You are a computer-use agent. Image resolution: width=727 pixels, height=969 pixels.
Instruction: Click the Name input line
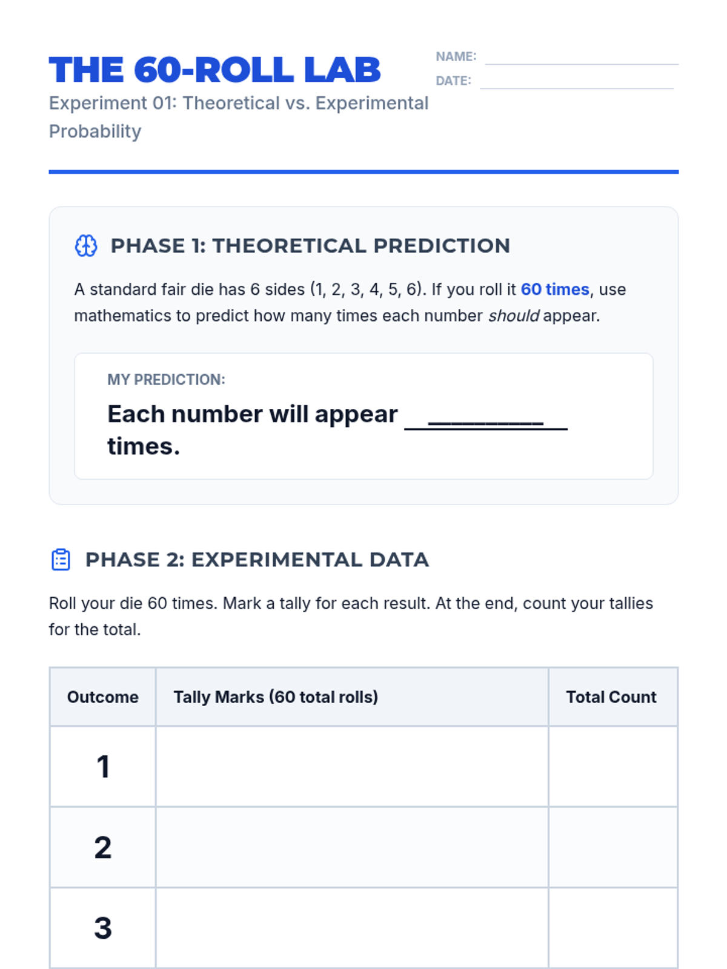581,57
